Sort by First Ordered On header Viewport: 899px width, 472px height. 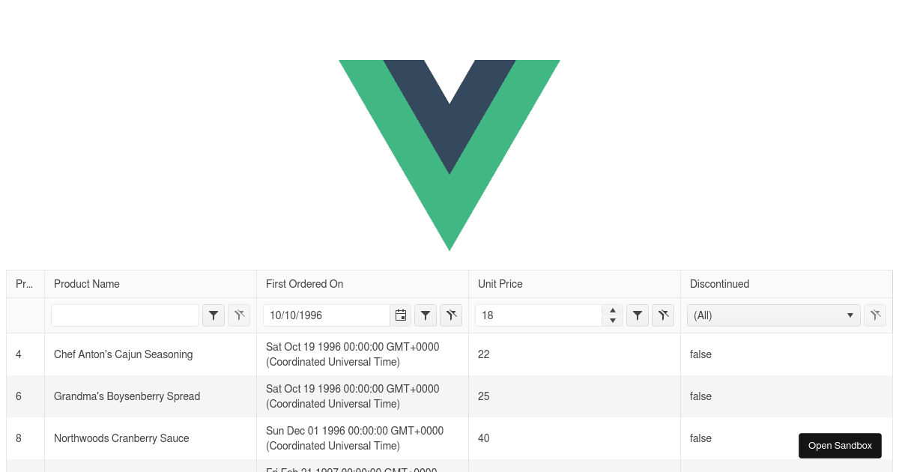click(363, 284)
